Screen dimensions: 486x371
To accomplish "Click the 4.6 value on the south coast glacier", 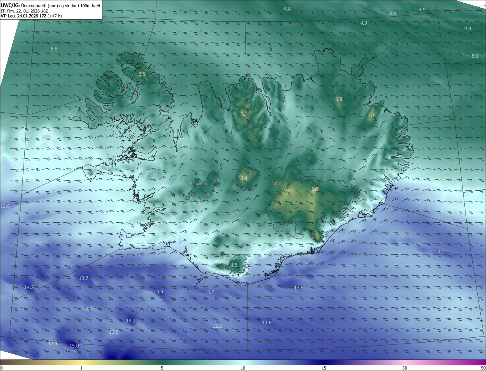I will pyautogui.click(x=234, y=265).
